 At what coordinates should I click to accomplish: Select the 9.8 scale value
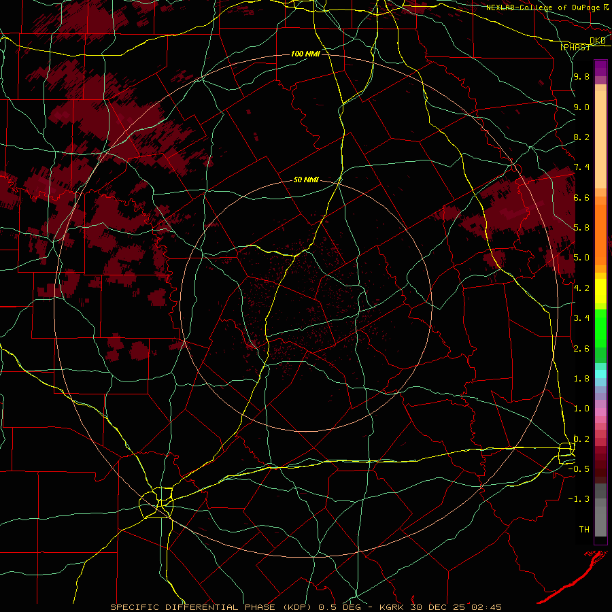[x=581, y=76]
